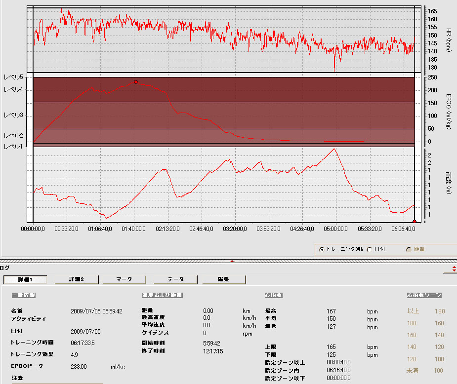Image resolution: width=457 pixels, height=384 pixels.
Task: Click the 下限 value 125
Action: (331, 355)
